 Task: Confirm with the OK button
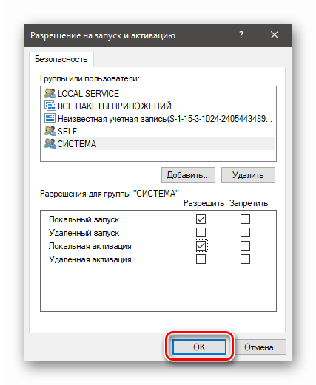pos(199,347)
